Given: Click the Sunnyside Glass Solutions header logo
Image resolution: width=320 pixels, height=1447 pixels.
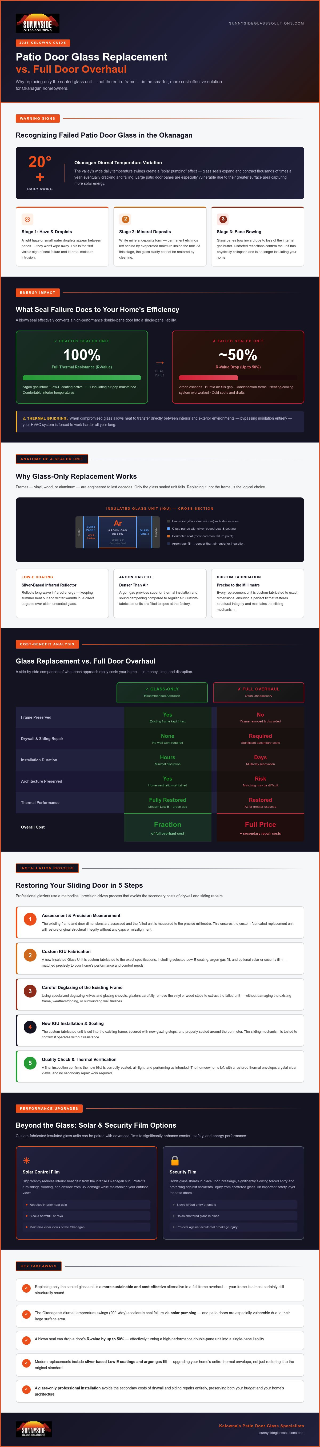Looking at the screenshot, I should pyautogui.click(x=37, y=23).
